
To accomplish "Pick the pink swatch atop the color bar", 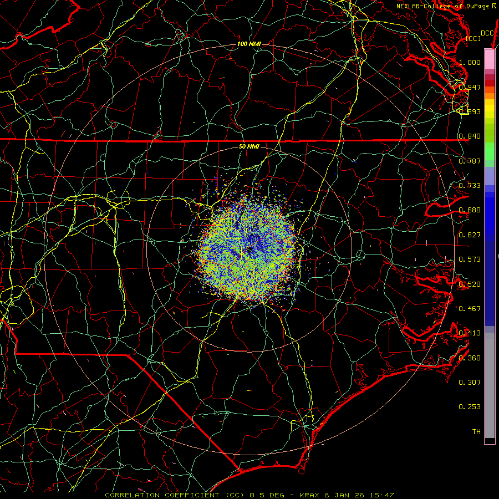I will (490, 59).
